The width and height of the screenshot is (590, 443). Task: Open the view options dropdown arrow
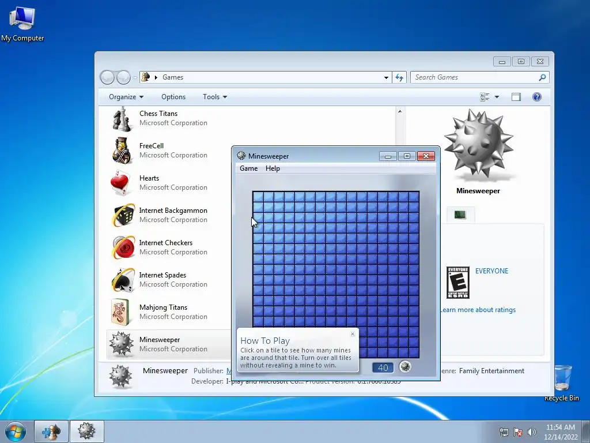[497, 97]
